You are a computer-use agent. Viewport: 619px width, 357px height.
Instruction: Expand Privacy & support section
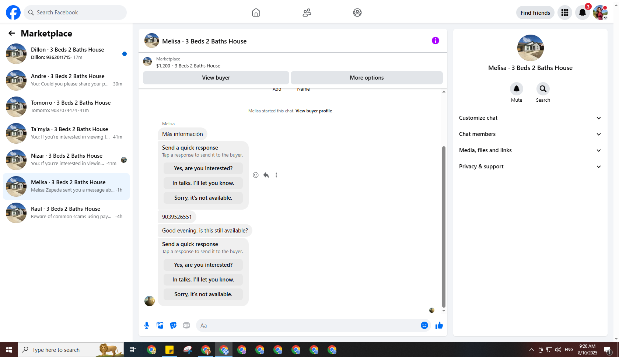tap(530, 167)
